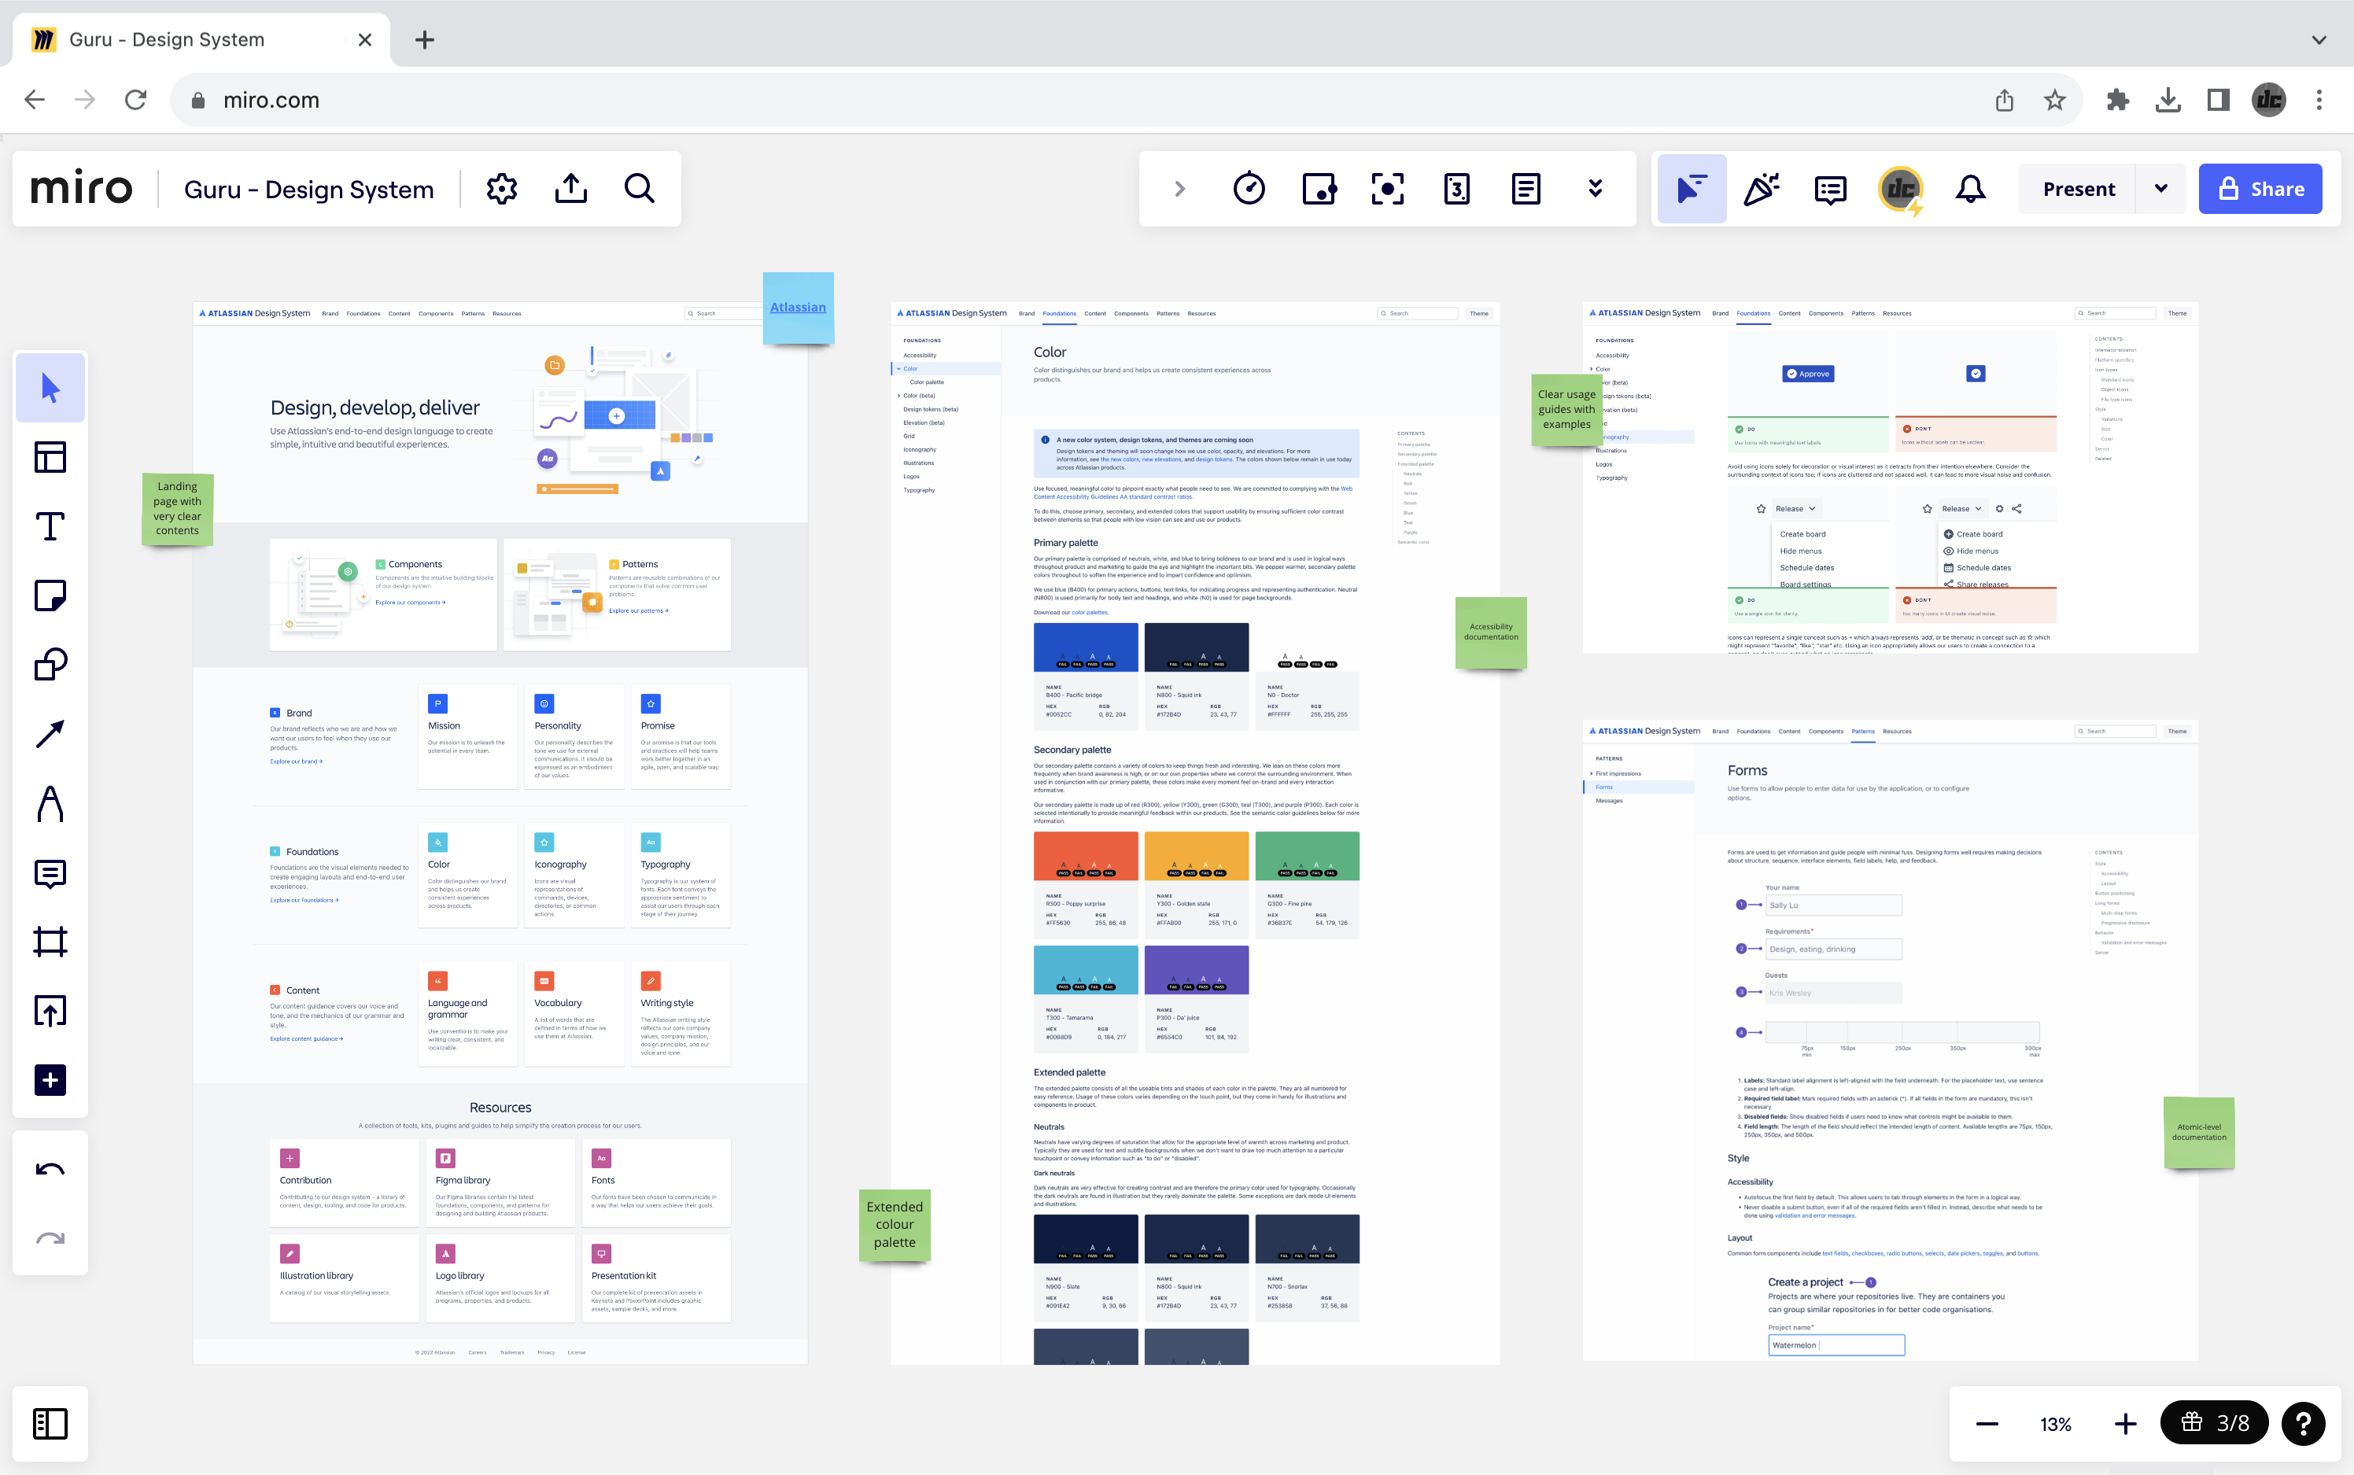
Task: Choose the Pen drawing tool
Action: click(50, 803)
